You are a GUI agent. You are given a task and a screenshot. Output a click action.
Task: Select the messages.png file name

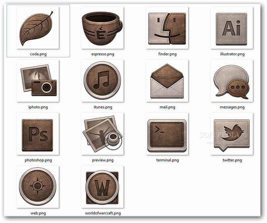click(x=232, y=107)
